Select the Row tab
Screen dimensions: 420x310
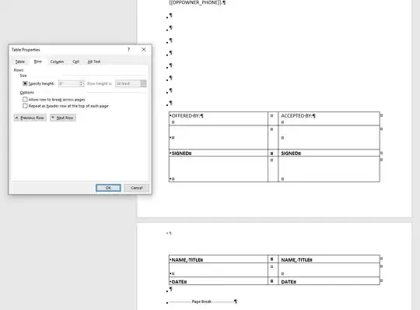(38, 62)
